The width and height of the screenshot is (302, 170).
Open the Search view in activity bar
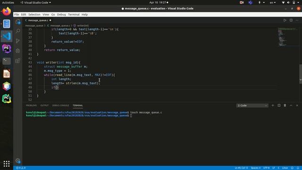pyautogui.click(x=18, y=31)
